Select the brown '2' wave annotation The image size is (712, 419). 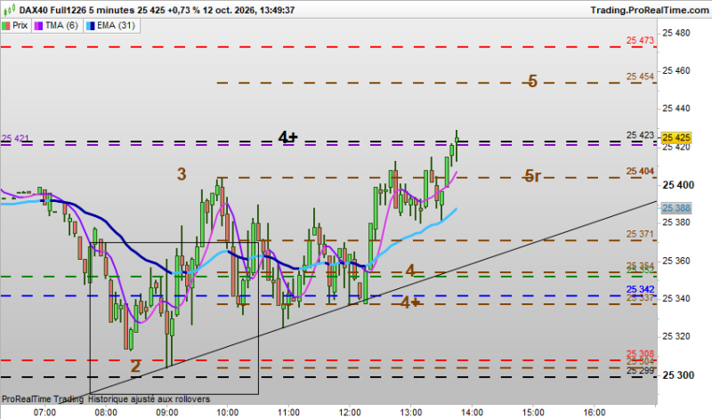tap(135, 366)
